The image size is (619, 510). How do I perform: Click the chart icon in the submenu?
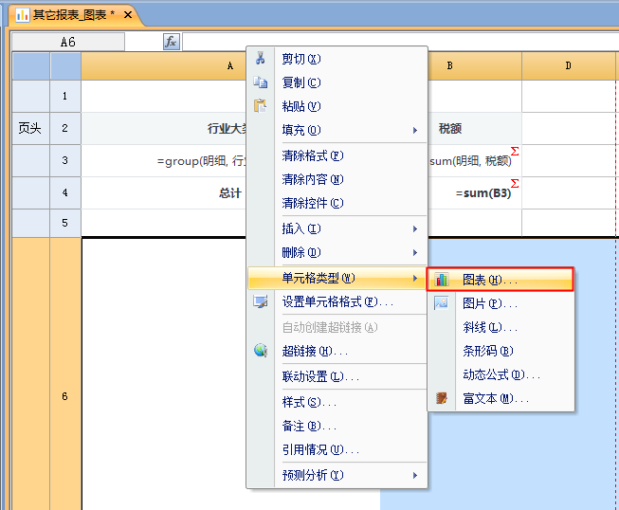tap(442, 281)
